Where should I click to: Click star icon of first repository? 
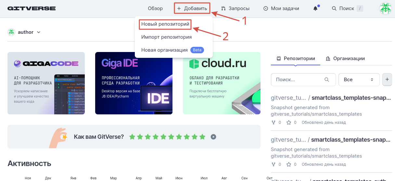[289, 123]
